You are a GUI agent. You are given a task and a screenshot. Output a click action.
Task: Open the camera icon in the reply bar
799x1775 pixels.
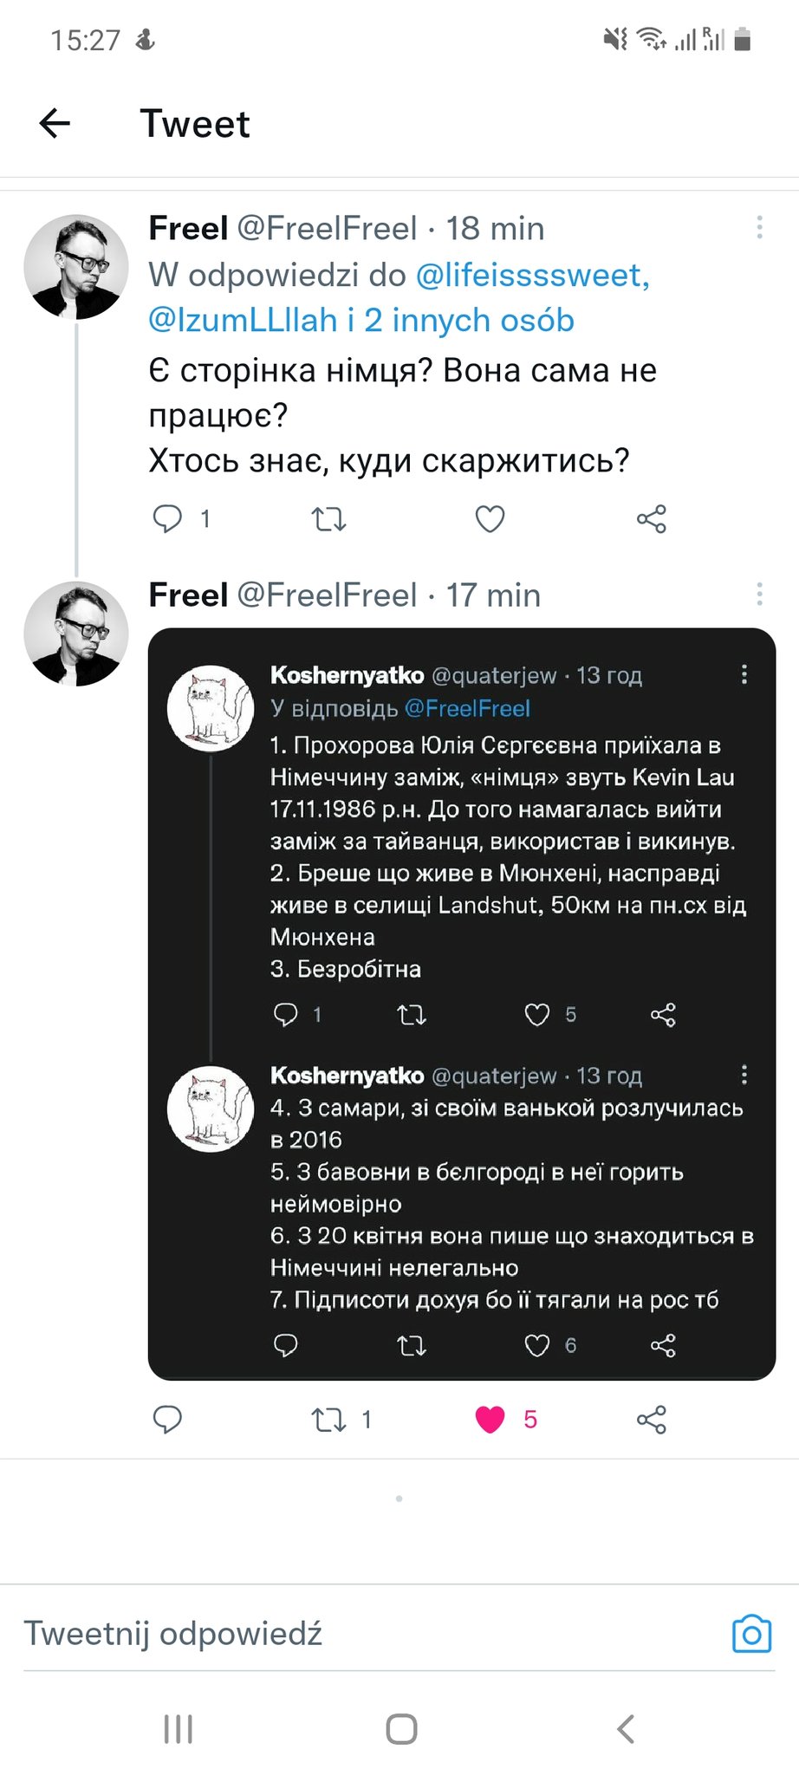tap(751, 1634)
